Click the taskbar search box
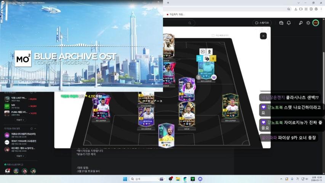This screenshot has width=325, height=183. point(147,179)
